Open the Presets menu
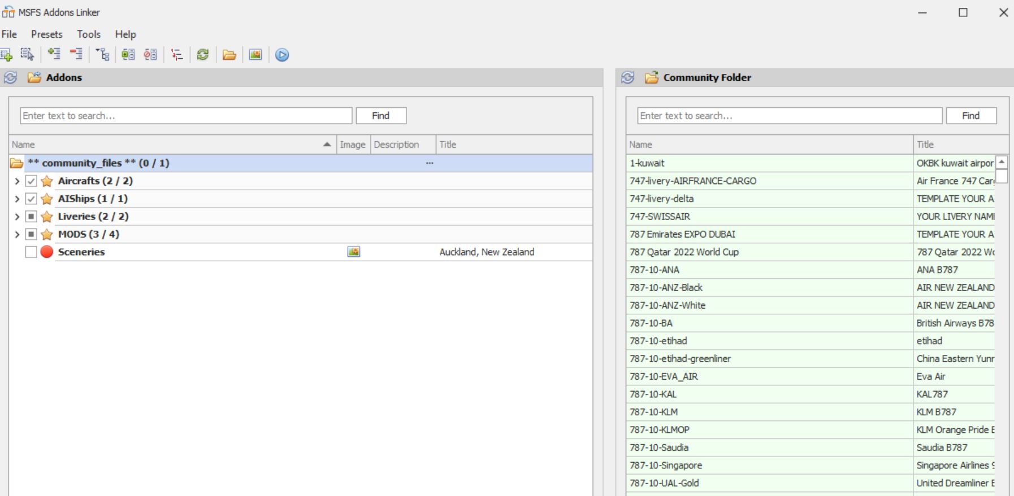Image resolution: width=1014 pixels, height=496 pixels. (47, 34)
